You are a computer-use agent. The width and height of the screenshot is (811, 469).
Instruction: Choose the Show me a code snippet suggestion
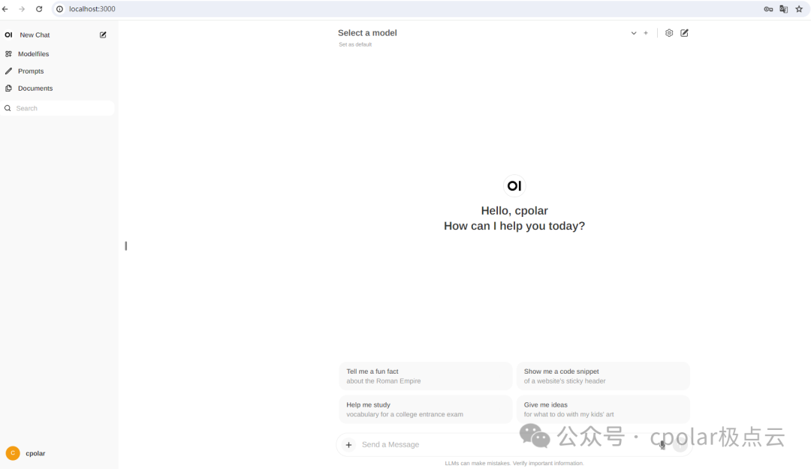[603, 376]
